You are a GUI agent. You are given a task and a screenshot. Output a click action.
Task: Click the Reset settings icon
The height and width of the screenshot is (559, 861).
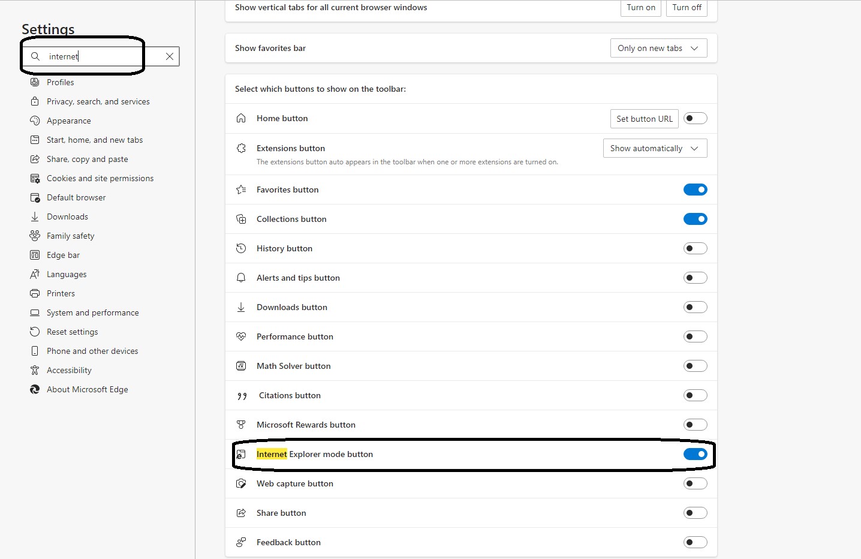[35, 332]
